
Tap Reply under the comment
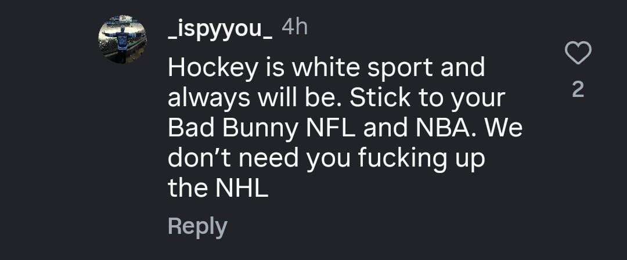coord(197,226)
